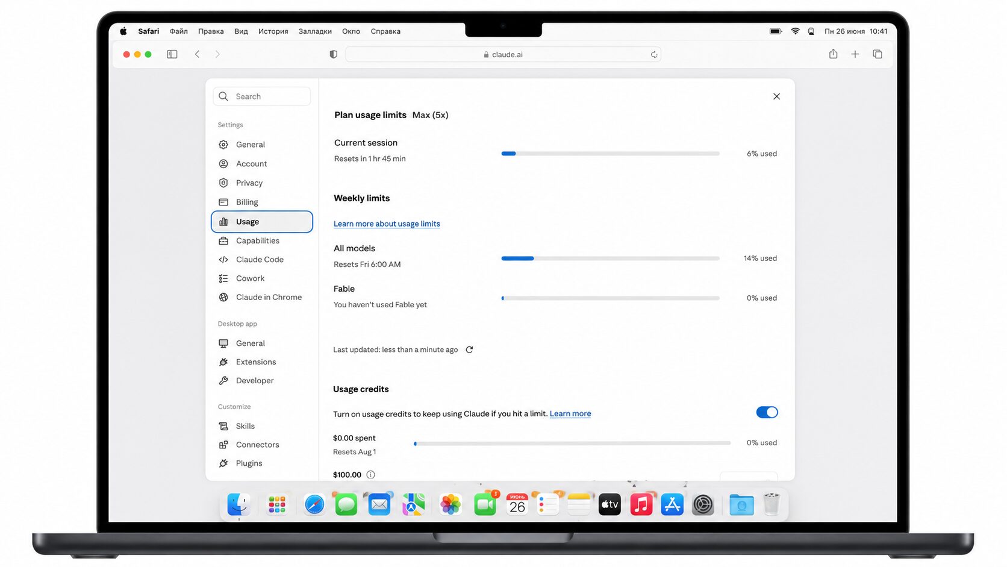
Task: Open Photos from the dock
Action: (450, 504)
